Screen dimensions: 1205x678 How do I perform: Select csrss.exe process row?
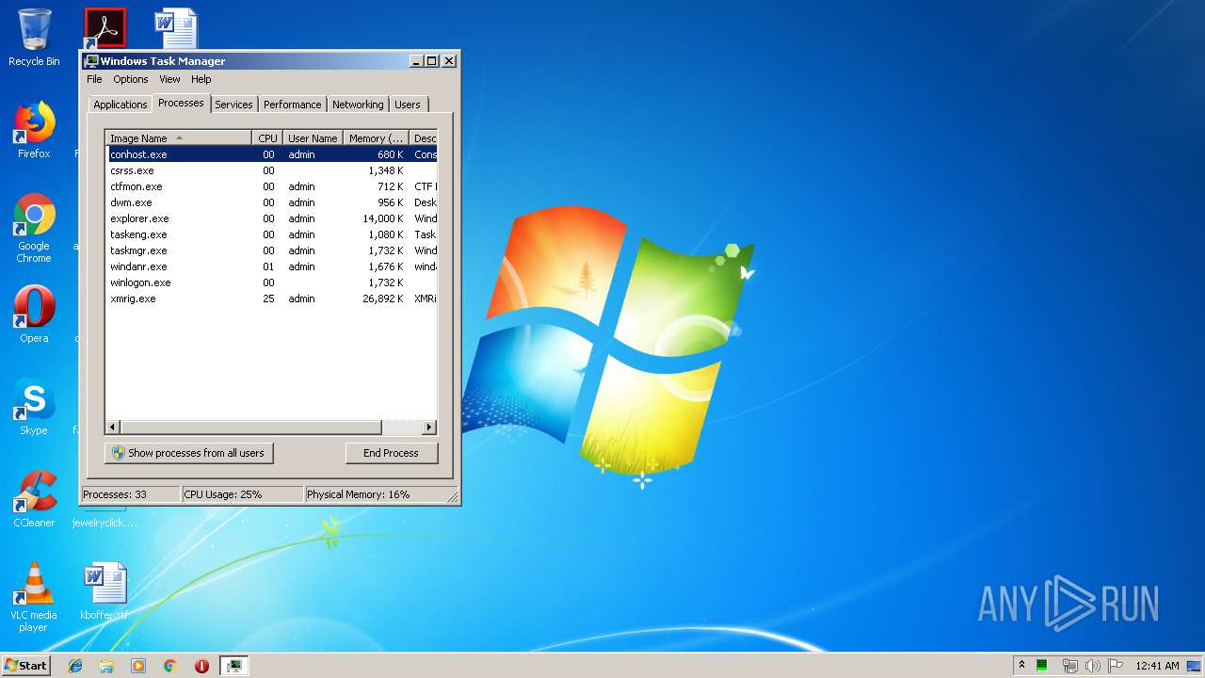[271, 170]
